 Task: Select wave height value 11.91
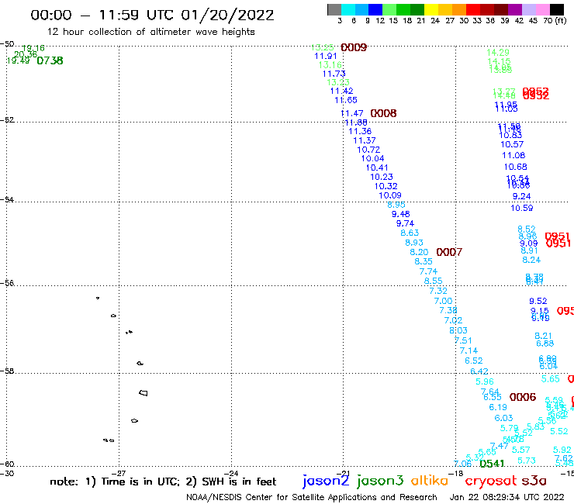point(326,57)
